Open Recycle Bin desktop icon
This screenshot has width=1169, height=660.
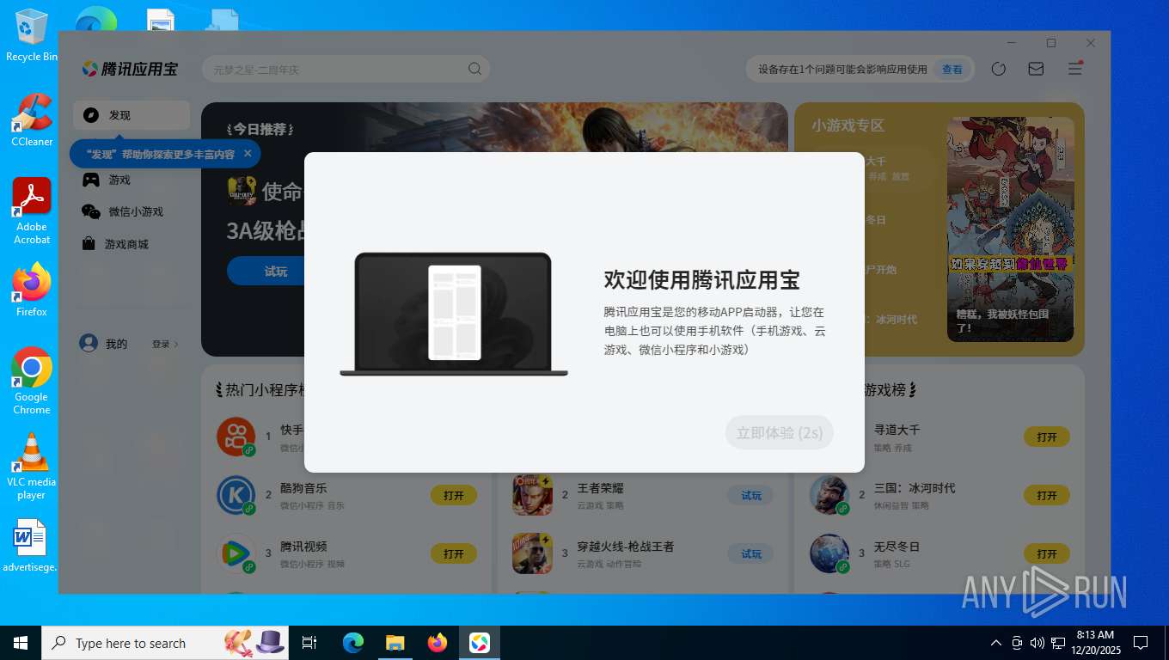(x=32, y=36)
